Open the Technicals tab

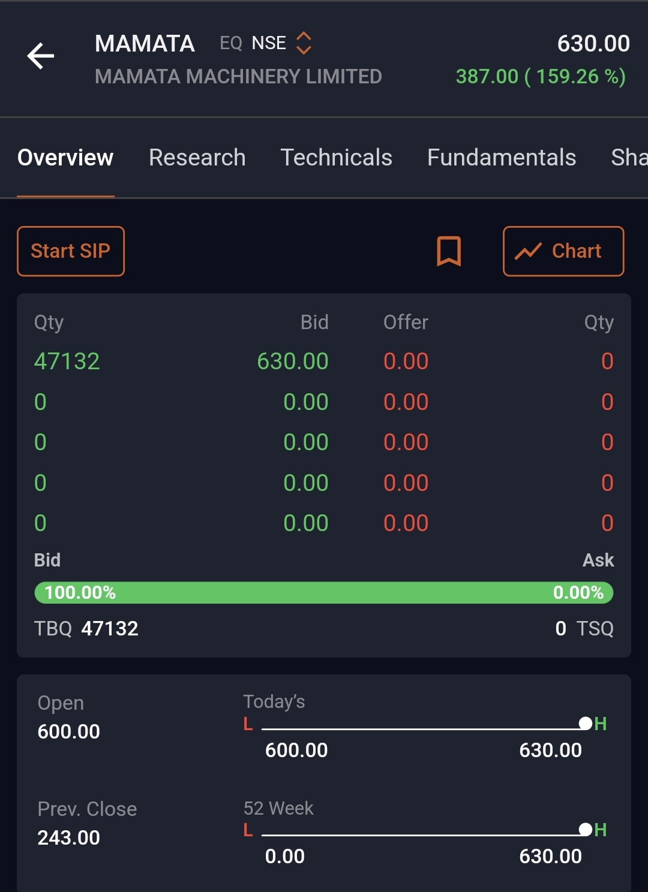pyautogui.click(x=337, y=158)
